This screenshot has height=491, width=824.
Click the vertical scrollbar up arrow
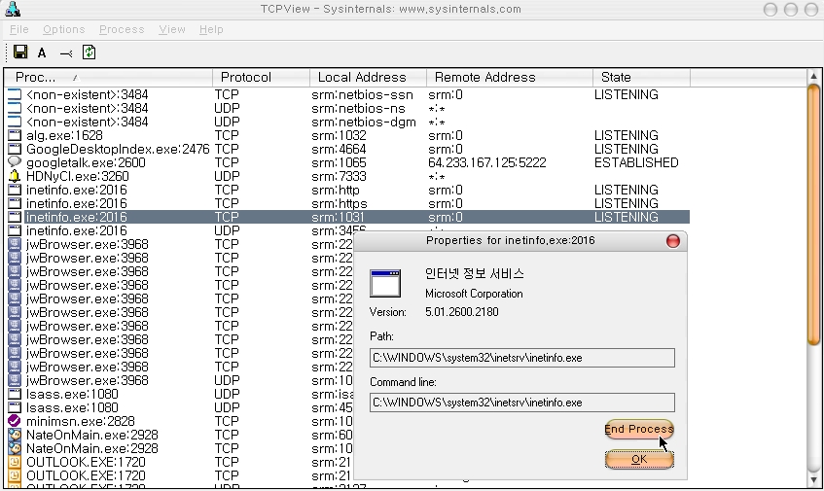click(813, 76)
